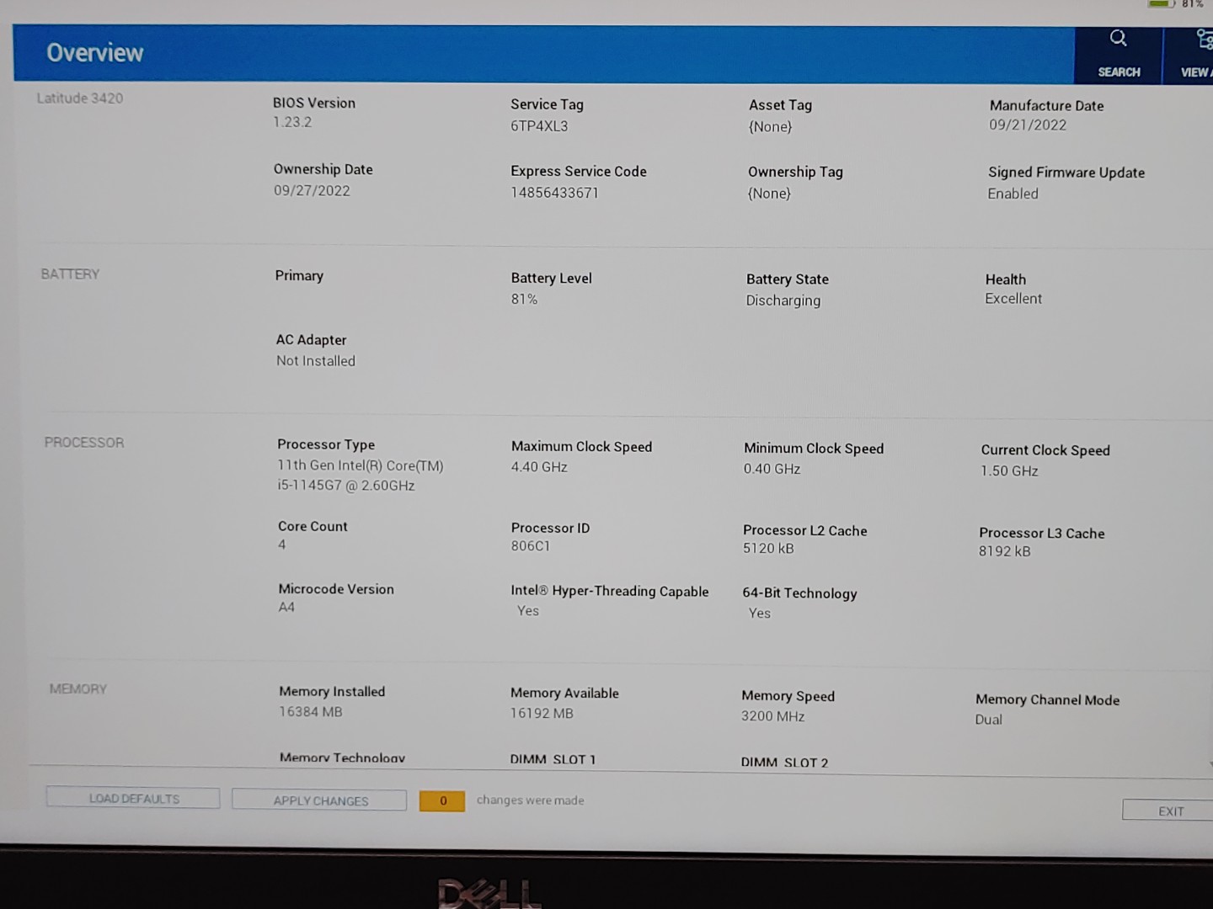Click the Latitude 3420 model label
This screenshot has height=909, width=1213.
point(80,98)
